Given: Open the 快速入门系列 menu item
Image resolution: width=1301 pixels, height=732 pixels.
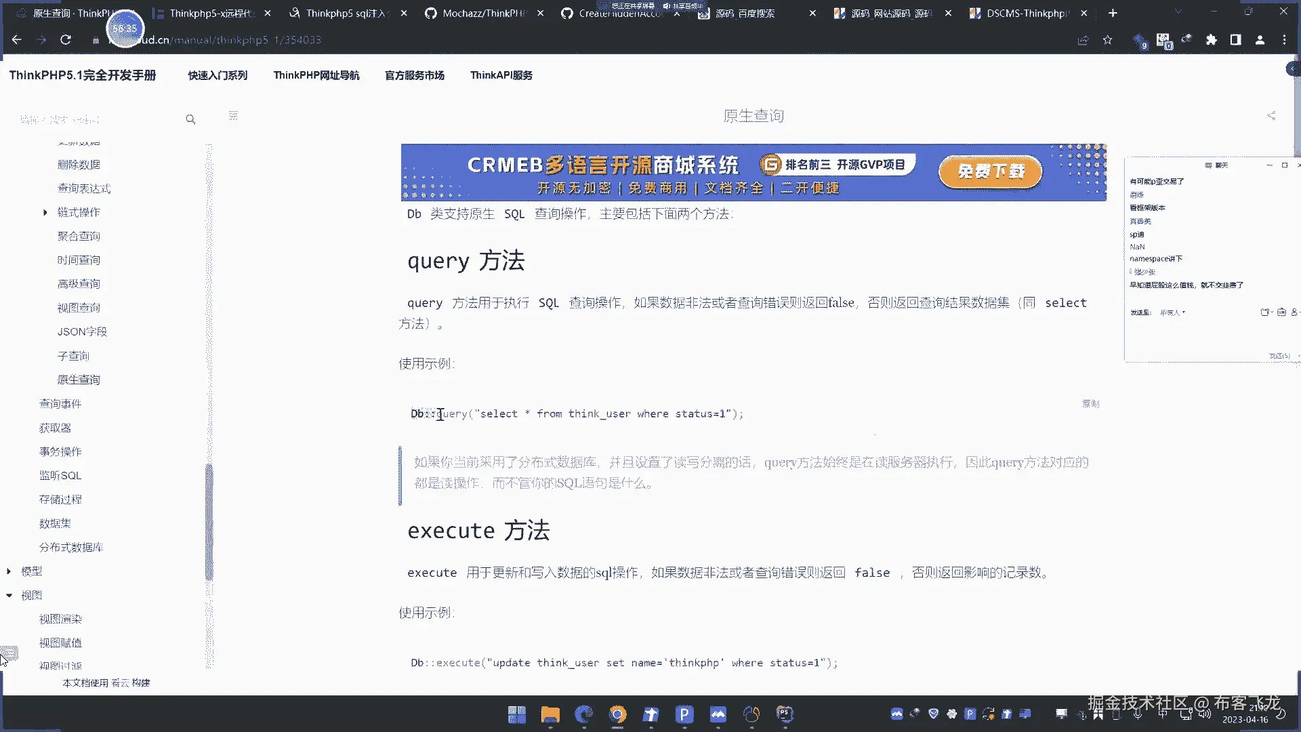Looking at the screenshot, I should (x=218, y=75).
